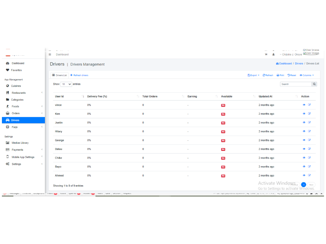Open the notifications bell icon
Screen dimensions: 326x244
tap(273, 54)
